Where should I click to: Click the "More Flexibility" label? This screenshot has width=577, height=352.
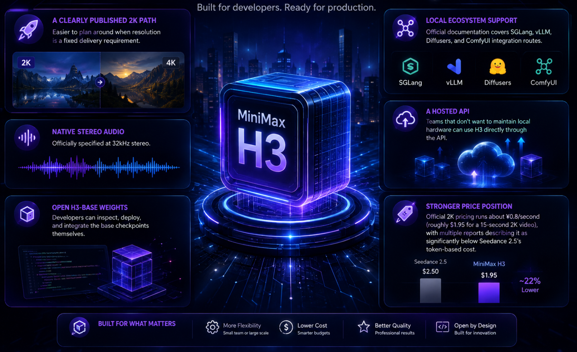(x=242, y=326)
